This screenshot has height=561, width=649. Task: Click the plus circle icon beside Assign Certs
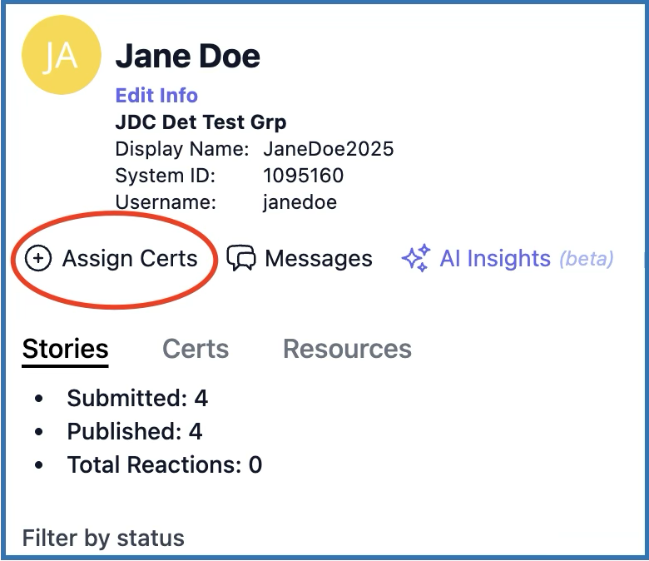point(37,259)
